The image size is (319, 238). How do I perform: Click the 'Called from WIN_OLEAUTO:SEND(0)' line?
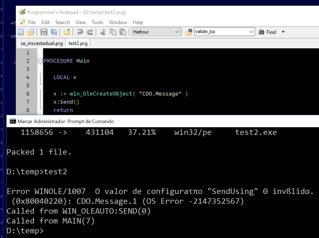[x=78, y=211]
